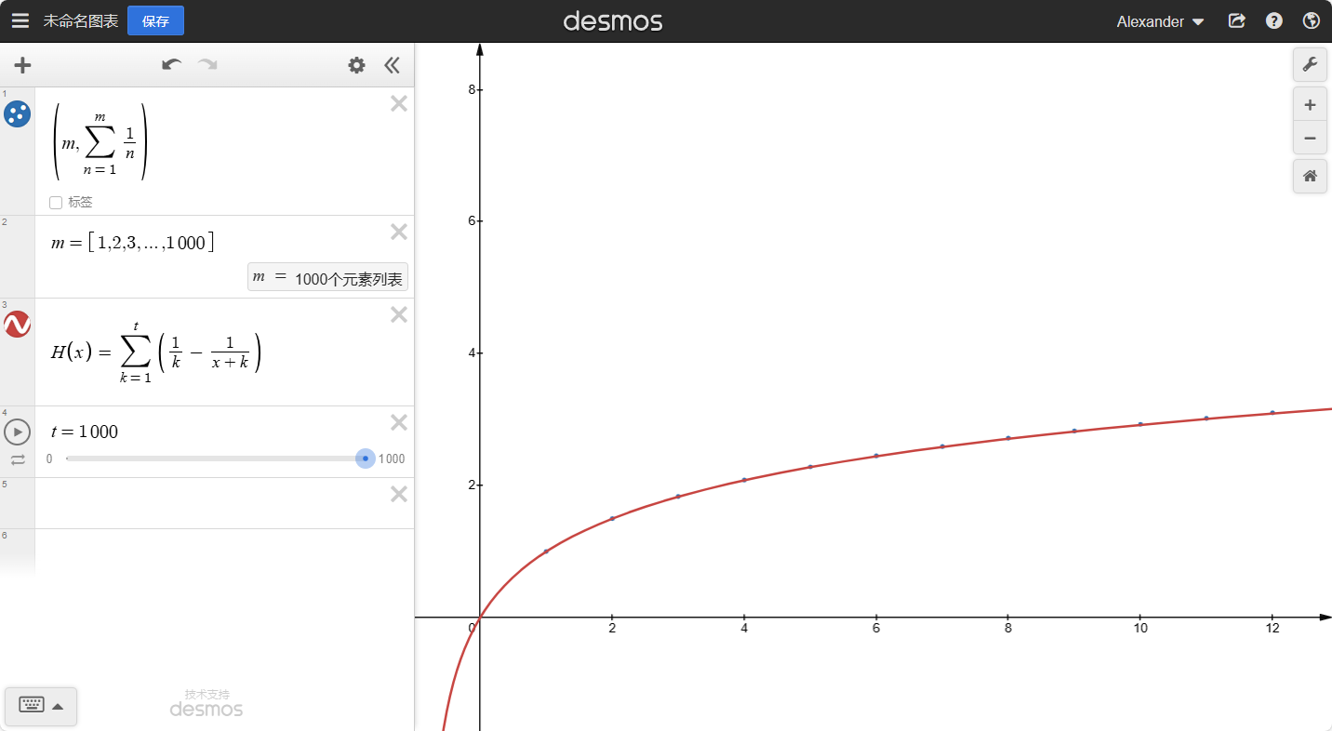Open the on-screen keyboard

click(41, 706)
